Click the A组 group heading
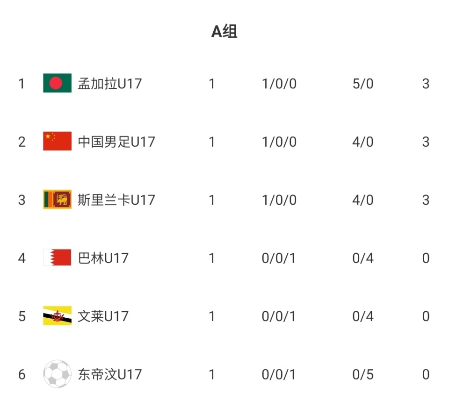Image resolution: width=449 pixels, height=415 pixels. point(224,31)
